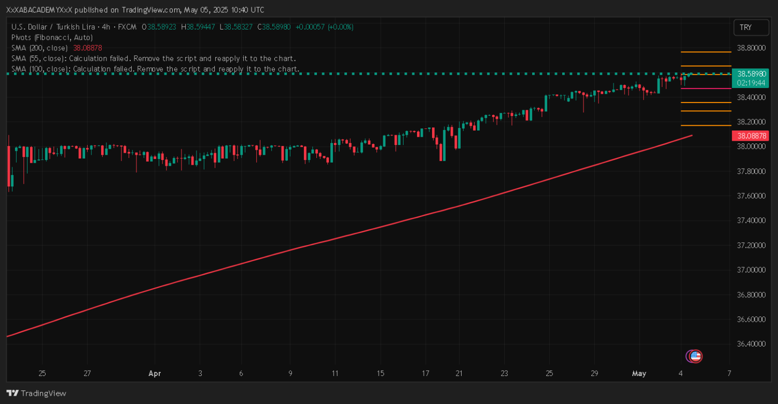Click the red 38.08878 SMA price label

click(749, 136)
